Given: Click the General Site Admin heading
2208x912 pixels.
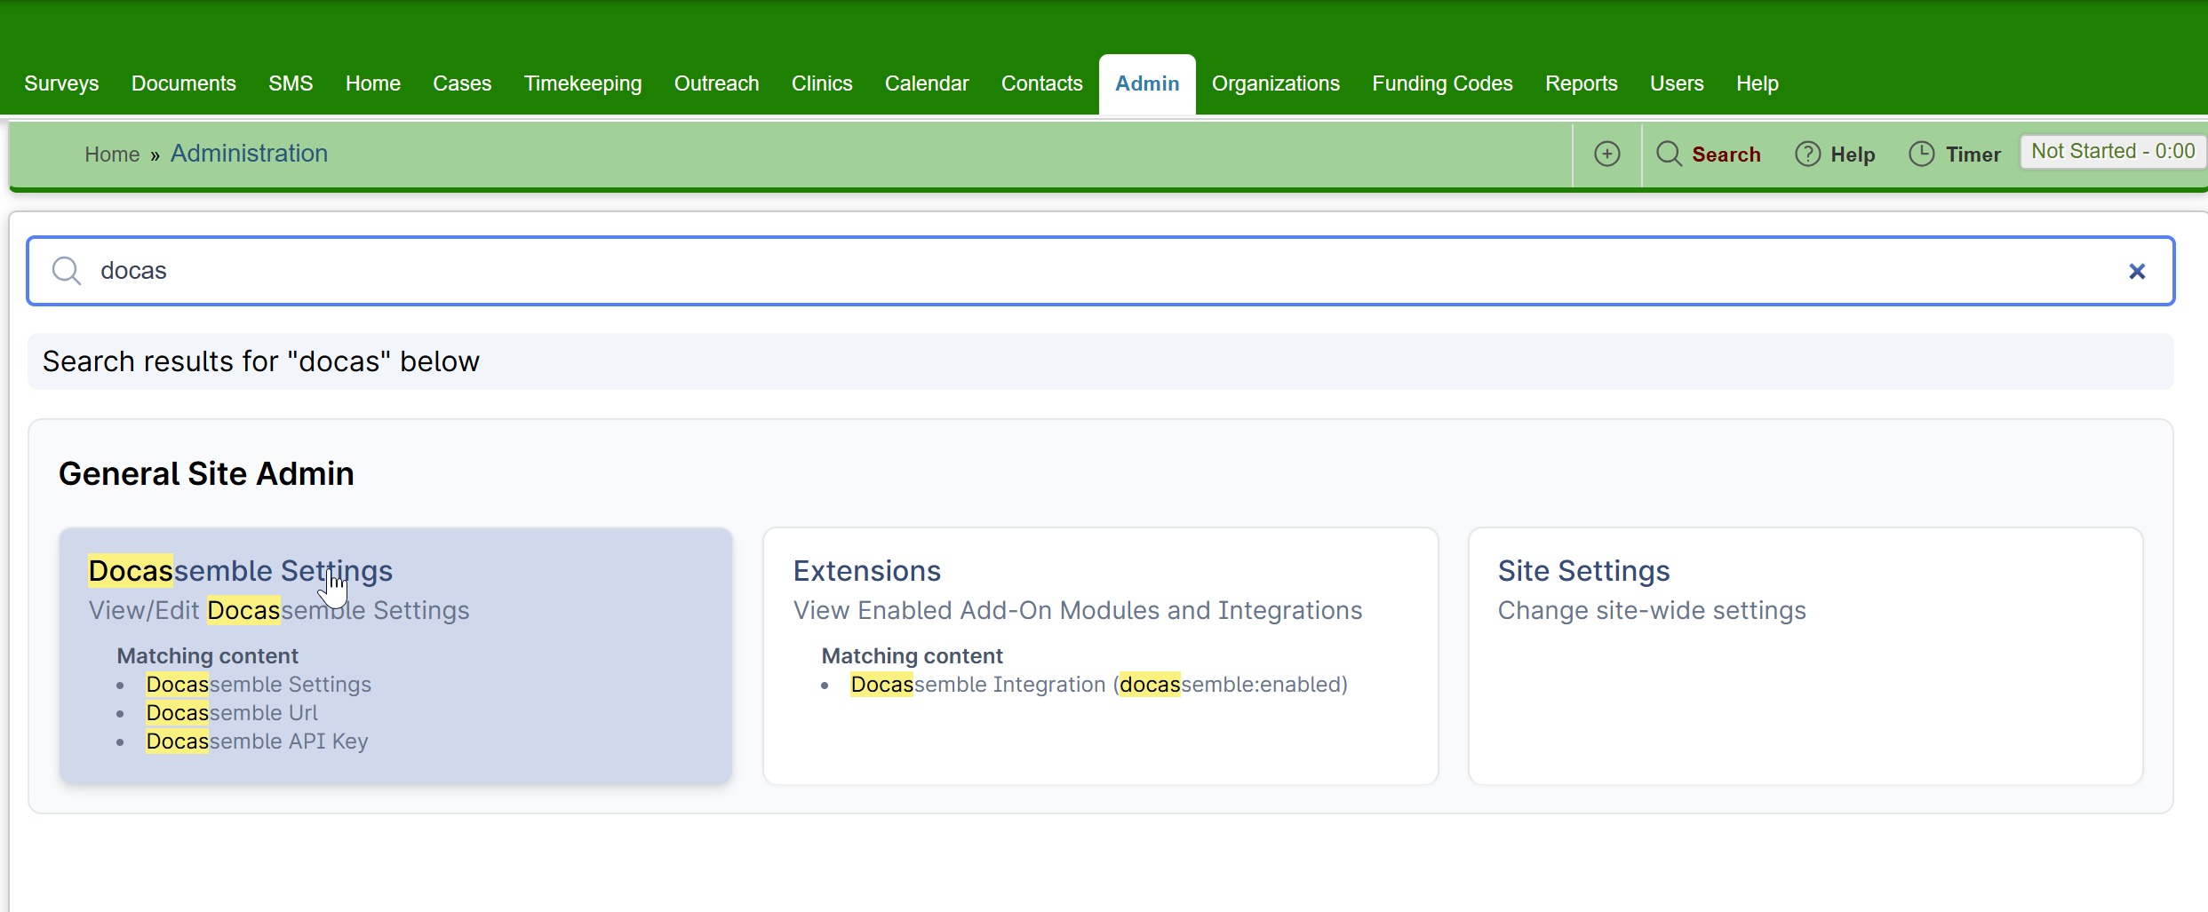Looking at the screenshot, I should coord(206,473).
